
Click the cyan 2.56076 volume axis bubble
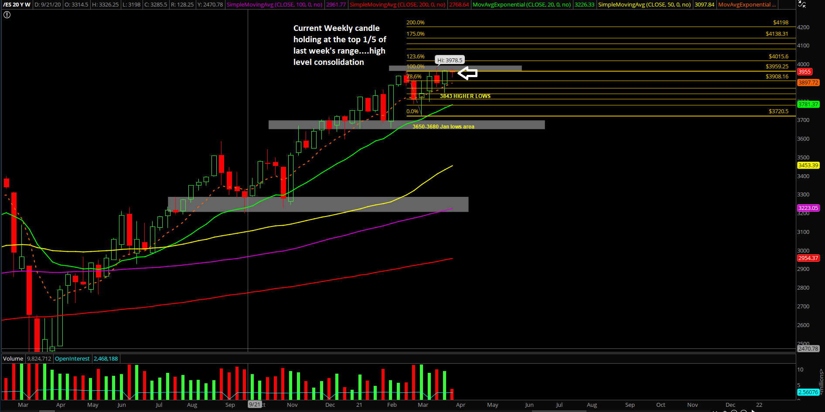[x=808, y=392]
